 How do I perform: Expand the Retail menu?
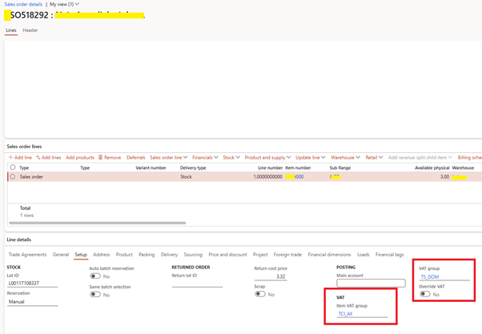click(374, 158)
